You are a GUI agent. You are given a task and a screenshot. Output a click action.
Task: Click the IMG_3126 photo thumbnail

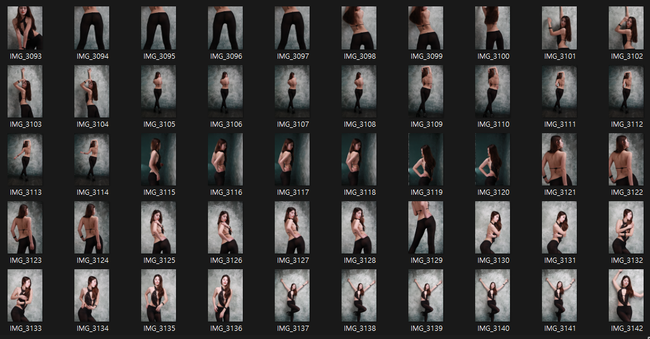tap(225, 227)
